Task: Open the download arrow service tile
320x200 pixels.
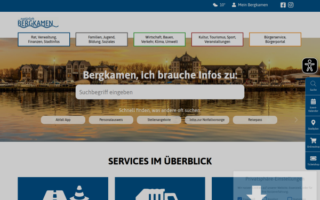Action: click(257, 189)
